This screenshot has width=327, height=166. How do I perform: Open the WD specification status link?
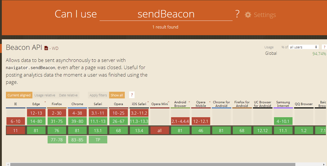pyautogui.click(x=56, y=48)
